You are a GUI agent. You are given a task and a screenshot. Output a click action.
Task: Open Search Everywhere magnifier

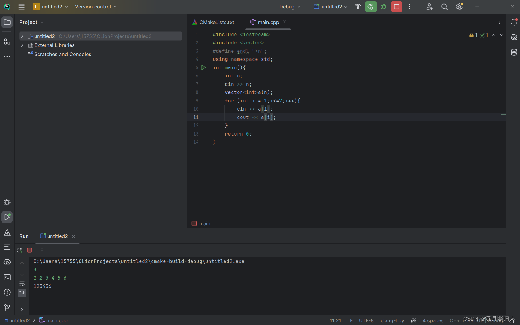point(444,7)
